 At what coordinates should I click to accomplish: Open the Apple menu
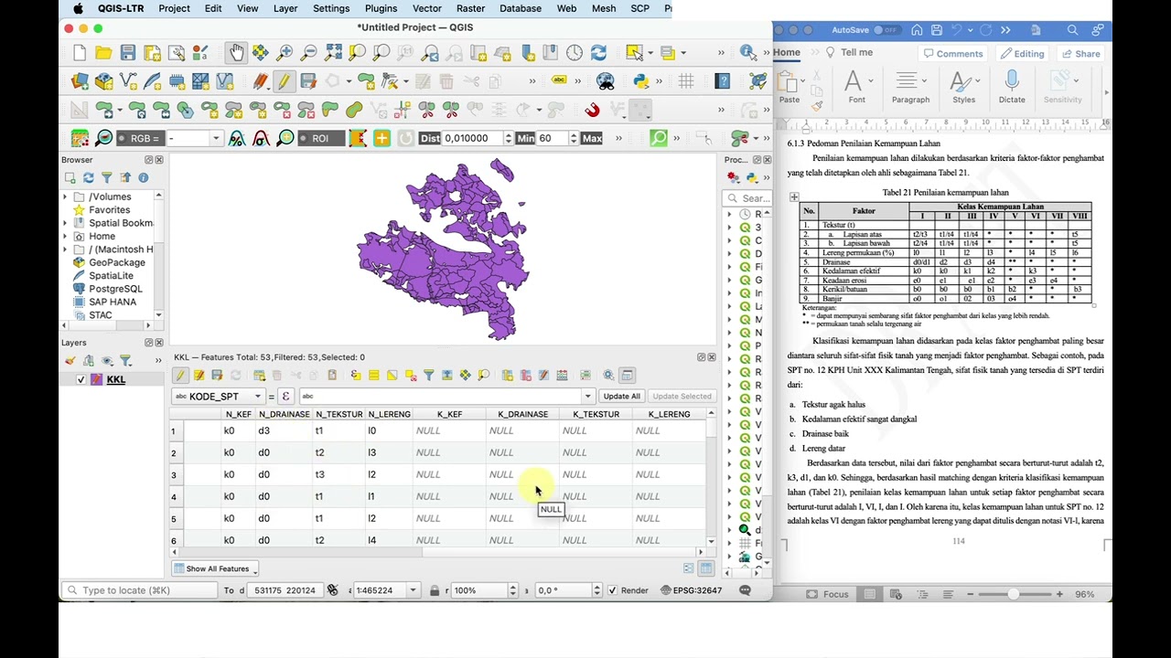[x=78, y=8]
